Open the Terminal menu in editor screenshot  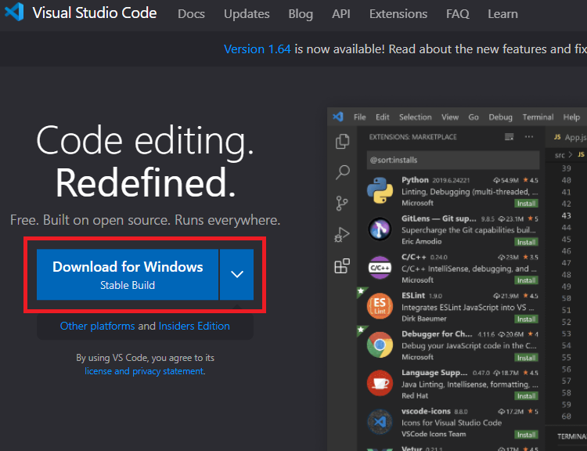[x=538, y=117]
